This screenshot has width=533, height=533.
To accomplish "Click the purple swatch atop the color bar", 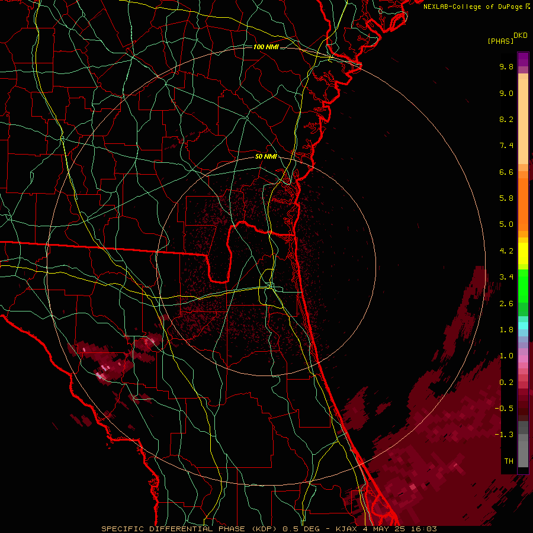I will click(523, 59).
